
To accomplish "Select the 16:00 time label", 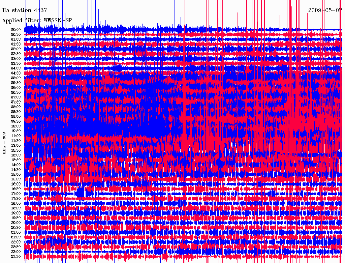I will [16, 184].
